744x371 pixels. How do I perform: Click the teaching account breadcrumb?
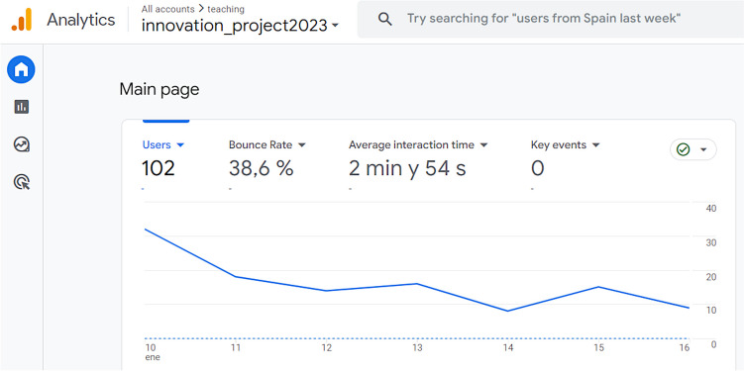(x=226, y=9)
